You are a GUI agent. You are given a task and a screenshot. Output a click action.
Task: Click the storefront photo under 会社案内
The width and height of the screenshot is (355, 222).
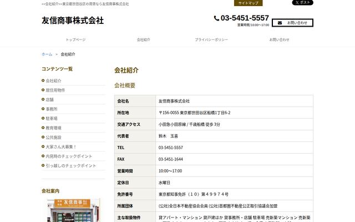(x=73, y=210)
